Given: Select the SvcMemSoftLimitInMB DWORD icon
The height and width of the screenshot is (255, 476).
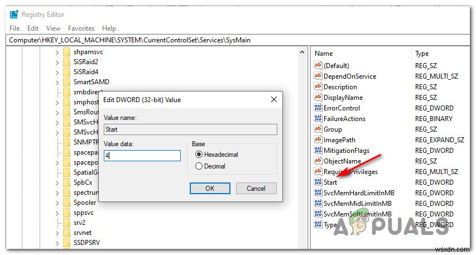Looking at the screenshot, I should point(318,214).
